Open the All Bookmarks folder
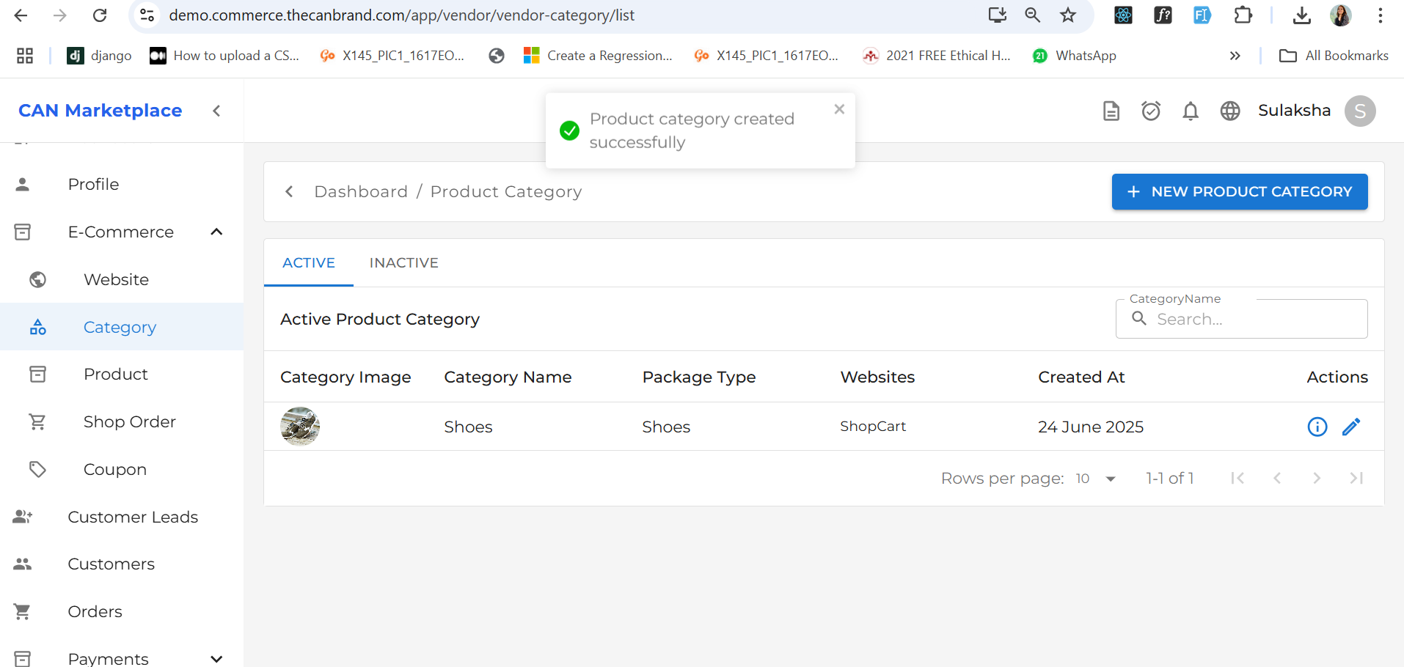This screenshot has width=1404, height=667. point(1334,56)
